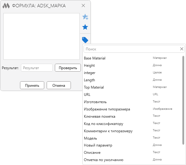The width and height of the screenshot is (186, 165).
Task: Select the URL parameter in the list
Action: 133,95
